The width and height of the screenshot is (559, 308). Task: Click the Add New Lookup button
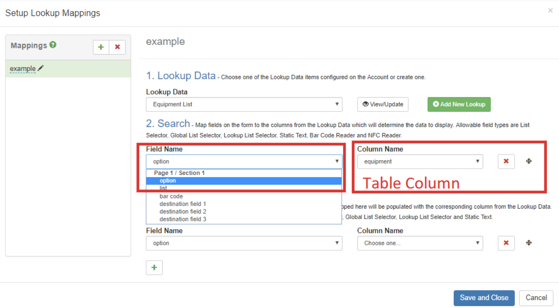click(x=459, y=104)
